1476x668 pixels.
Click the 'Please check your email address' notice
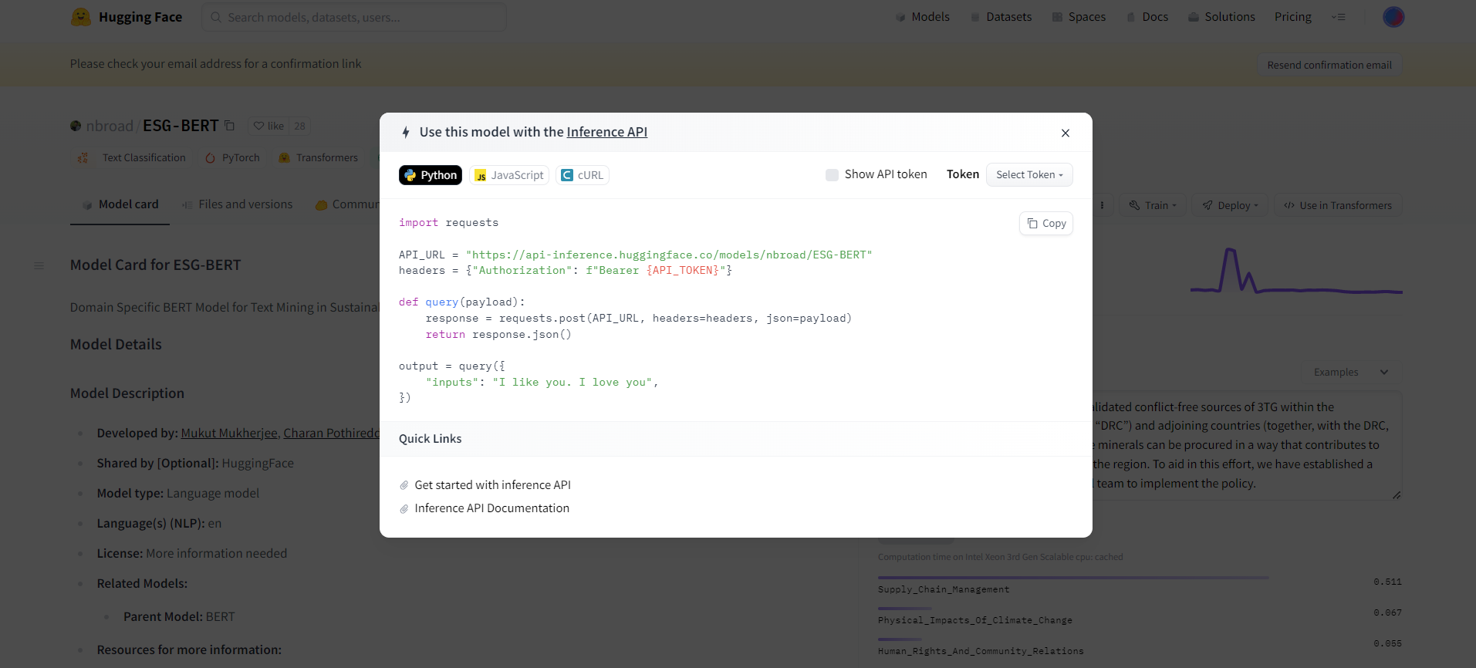[216, 64]
